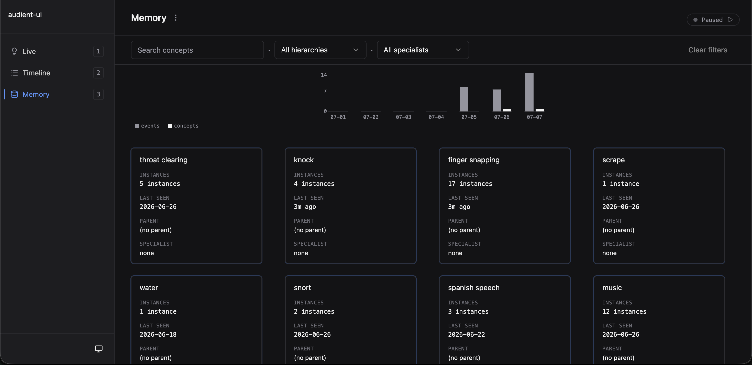Click the chevron in the All specialists dropdown
The width and height of the screenshot is (752, 365).
458,50
